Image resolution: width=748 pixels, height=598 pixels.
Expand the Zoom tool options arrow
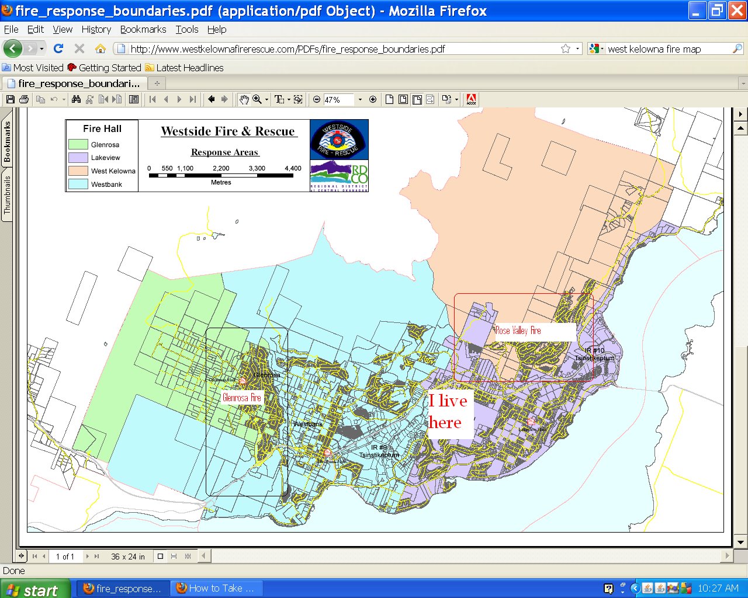tap(266, 99)
